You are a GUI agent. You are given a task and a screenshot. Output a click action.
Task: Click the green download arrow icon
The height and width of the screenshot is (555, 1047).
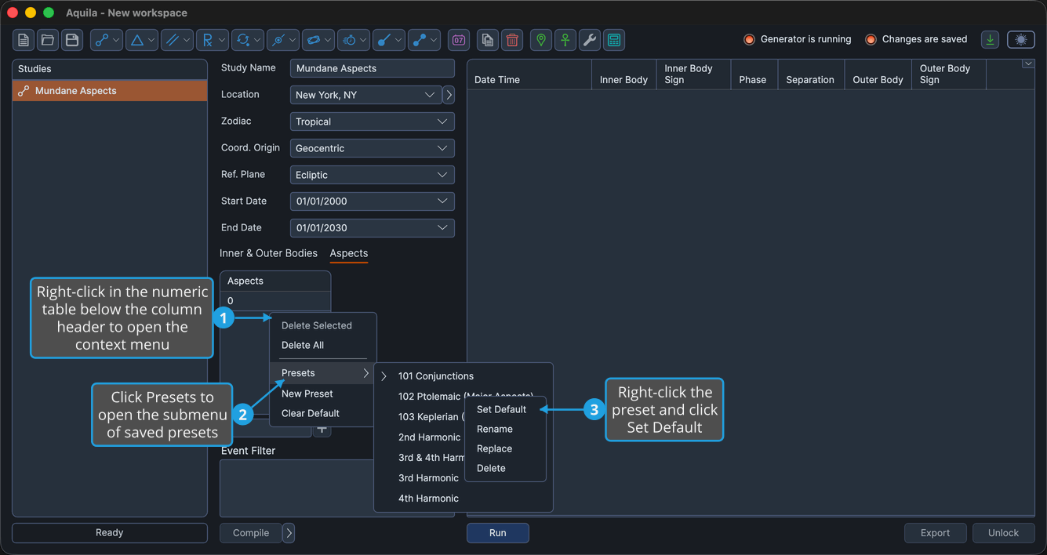[x=991, y=40]
